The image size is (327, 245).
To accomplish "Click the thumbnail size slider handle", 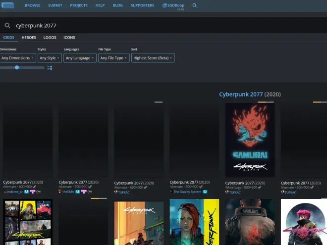I will [x=17, y=67].
